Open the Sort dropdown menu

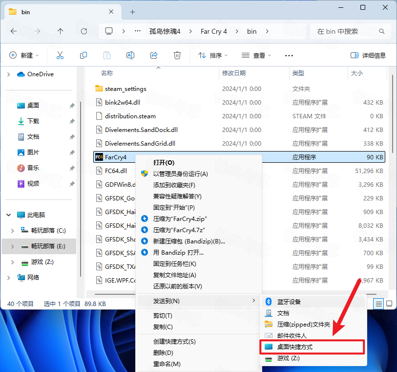pos(213,55)
